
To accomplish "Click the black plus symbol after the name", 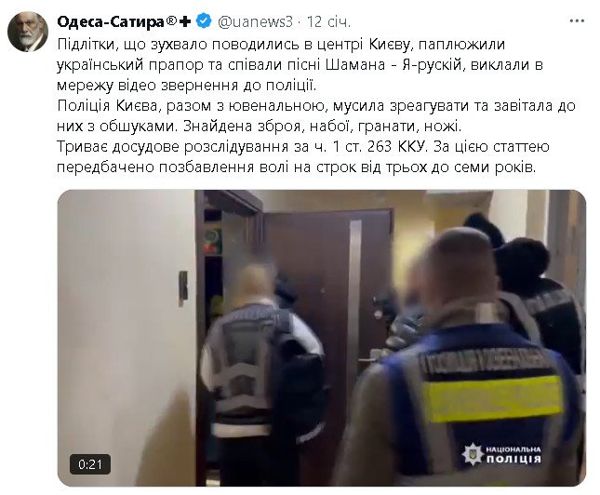I will (x=184, y=21).
